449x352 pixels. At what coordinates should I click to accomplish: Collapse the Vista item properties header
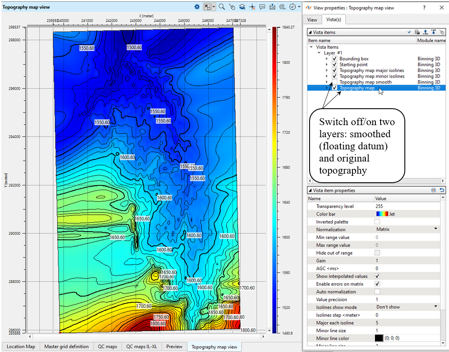click(x=310, y=191)
